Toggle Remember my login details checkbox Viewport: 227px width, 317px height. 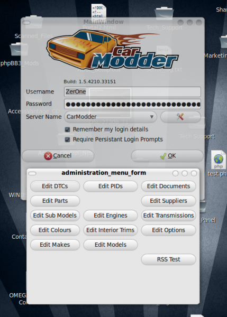(x=67, y=129)
